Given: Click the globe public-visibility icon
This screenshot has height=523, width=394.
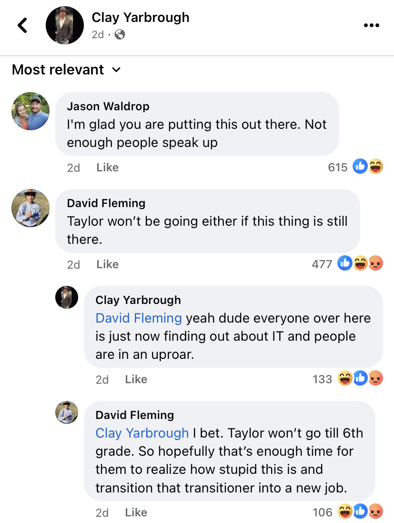Looking at the screenshot, I should (x=120, y=34).
